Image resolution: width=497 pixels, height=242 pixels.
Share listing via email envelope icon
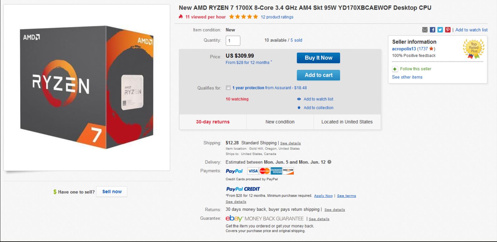425,30
